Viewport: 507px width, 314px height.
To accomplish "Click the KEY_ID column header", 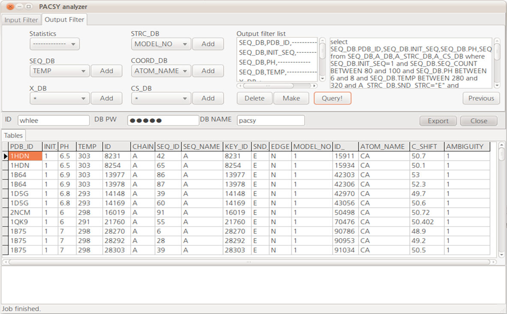I will (237, 147).
